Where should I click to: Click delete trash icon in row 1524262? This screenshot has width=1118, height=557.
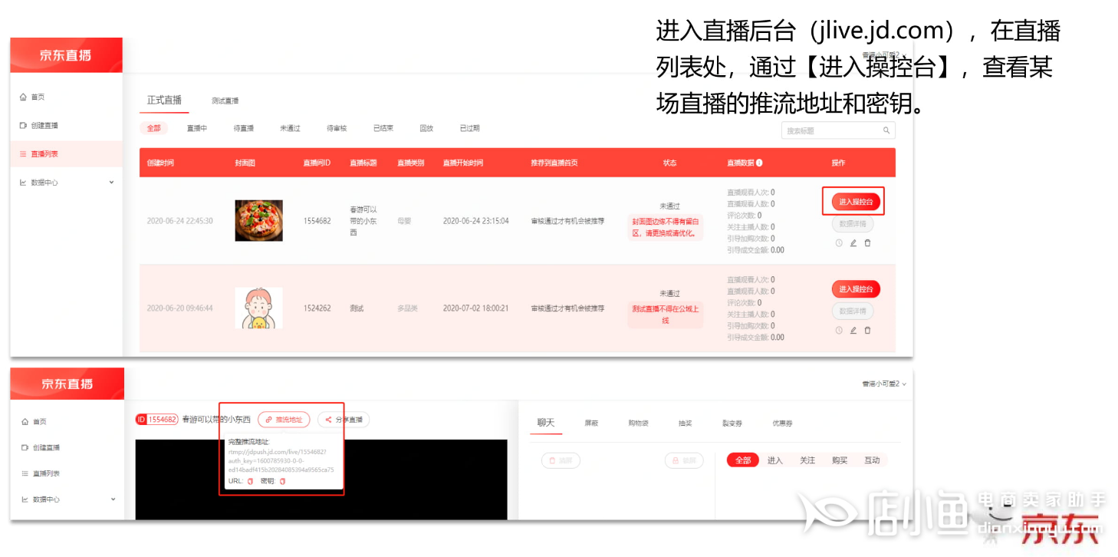click(x=868, y=331)
